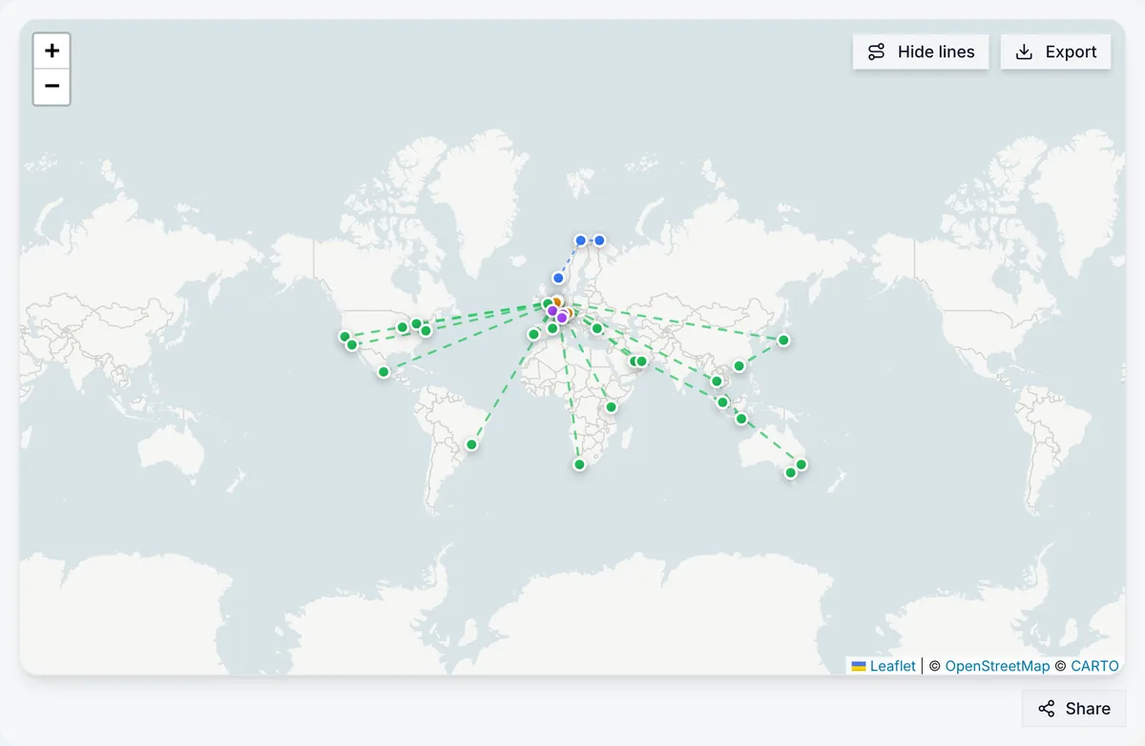Zoom in on the map
Screen dimensions: 1145x746
(x=52, y=51)
